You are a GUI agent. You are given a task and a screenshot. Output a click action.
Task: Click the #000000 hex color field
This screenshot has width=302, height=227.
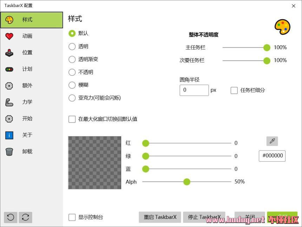click(272, 156)
